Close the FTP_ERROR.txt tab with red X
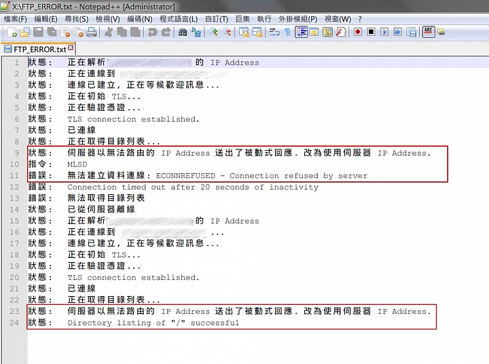Image resolution: width=489 pixels, height=364 pixels. (x=71, y=48)
